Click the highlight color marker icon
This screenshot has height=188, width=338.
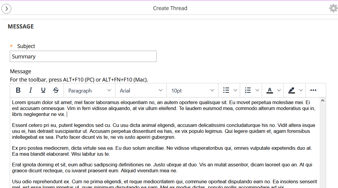click(x=291, y=90)
